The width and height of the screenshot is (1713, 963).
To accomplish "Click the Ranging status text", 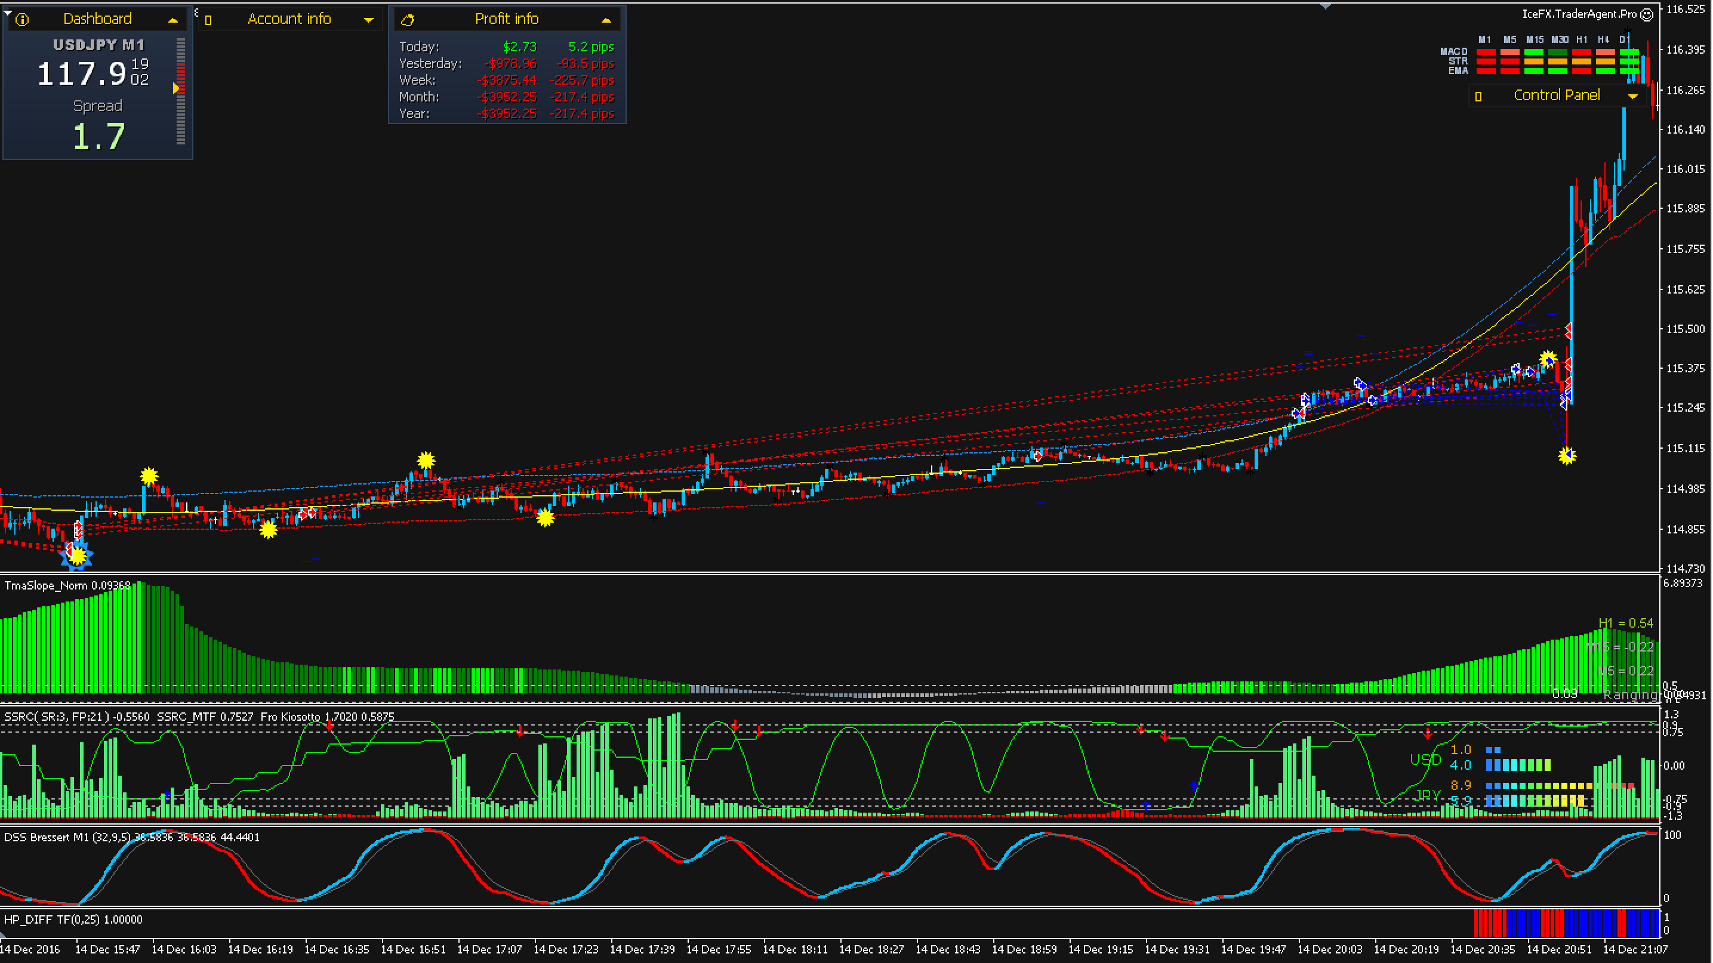I will [x=1630, y=695].
